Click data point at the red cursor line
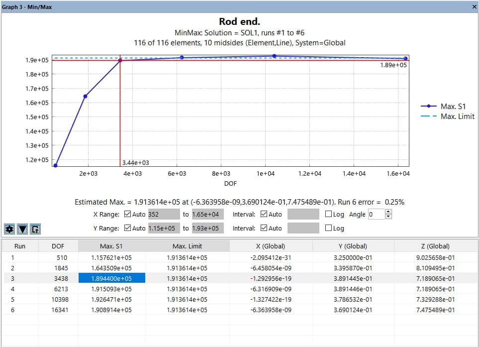Image resolution: width=479 pixels, height=347 pixels. tap(120, 60)
